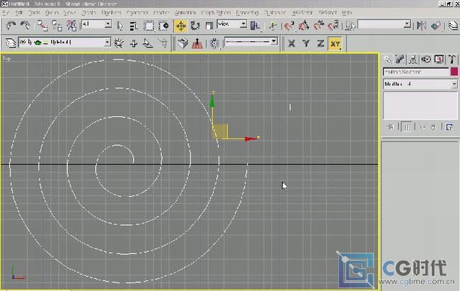This screenshot has height=291, width=460.
Task: Open the current layer dropdown list
Action: 64,42
